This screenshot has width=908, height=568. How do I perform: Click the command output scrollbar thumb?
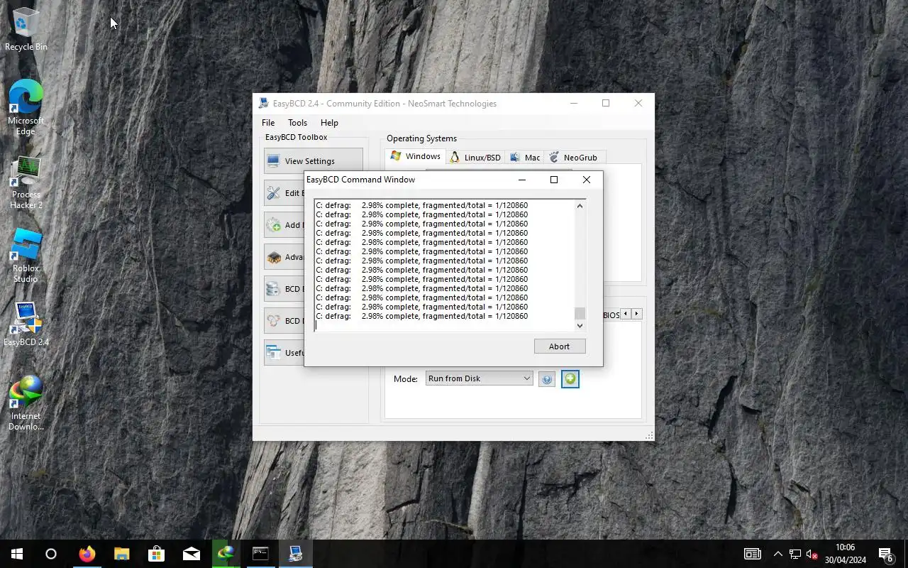[x=580, y=314]
